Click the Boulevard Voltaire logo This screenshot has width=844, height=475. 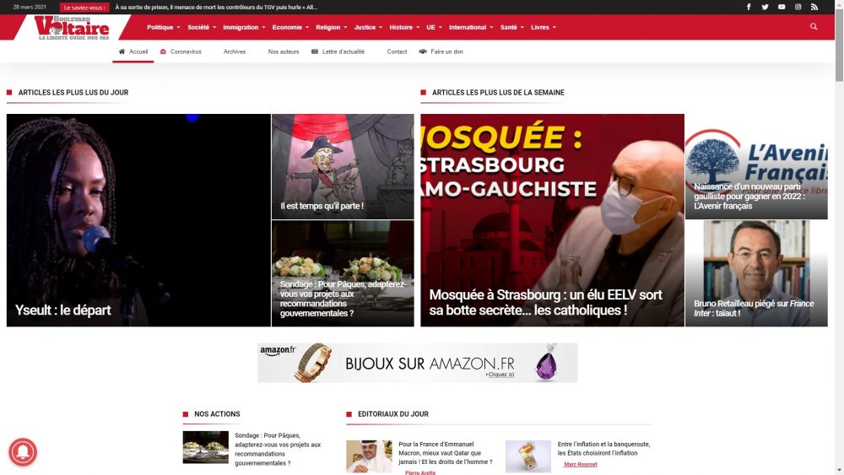pyautogui.click(x=72, y=28)
